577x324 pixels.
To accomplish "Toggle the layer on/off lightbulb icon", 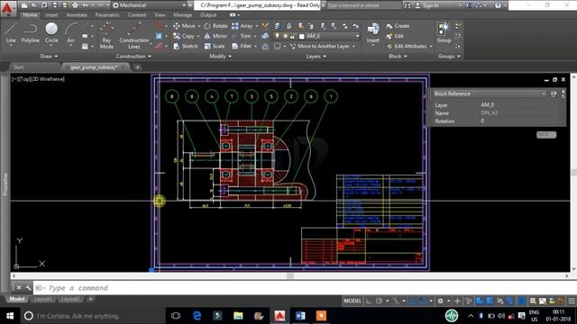I will 277,36.
